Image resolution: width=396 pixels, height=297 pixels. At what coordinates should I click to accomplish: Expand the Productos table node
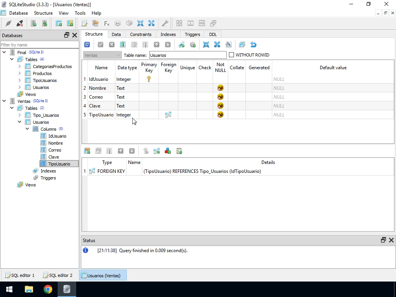point(20,73)
